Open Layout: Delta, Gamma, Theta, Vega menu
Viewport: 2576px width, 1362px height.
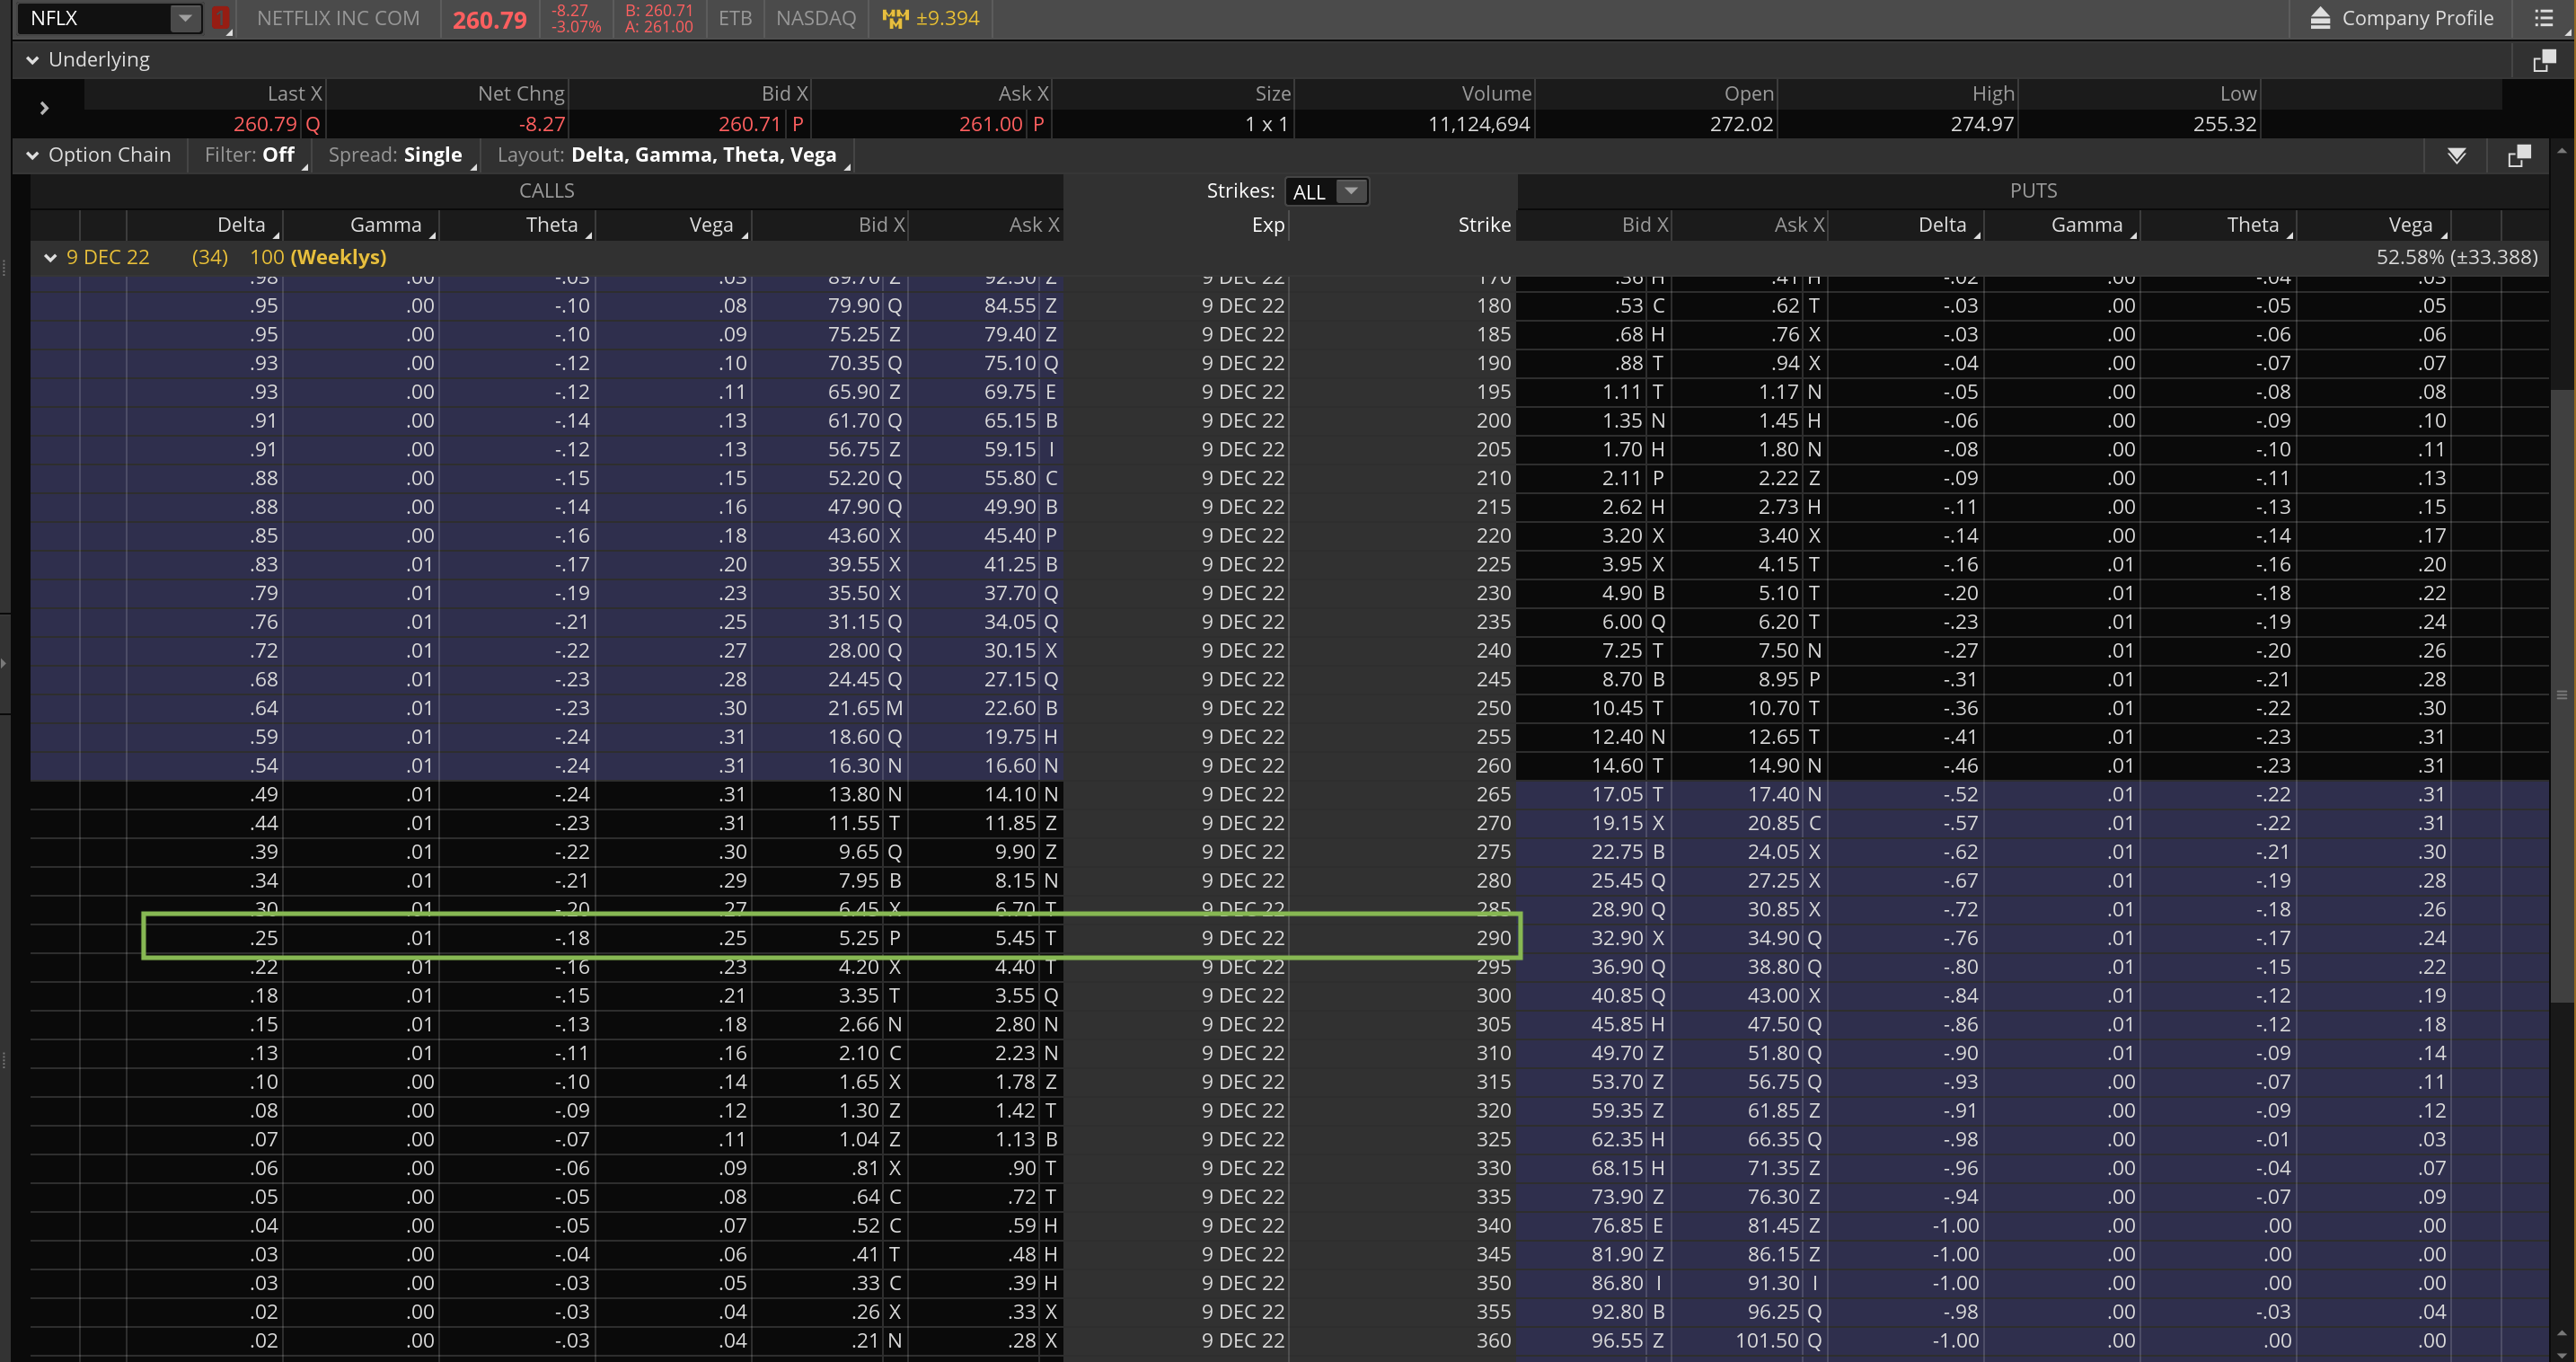click(668, 155)
